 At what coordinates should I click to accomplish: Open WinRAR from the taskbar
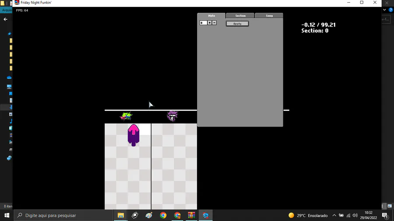coord(191,215)
